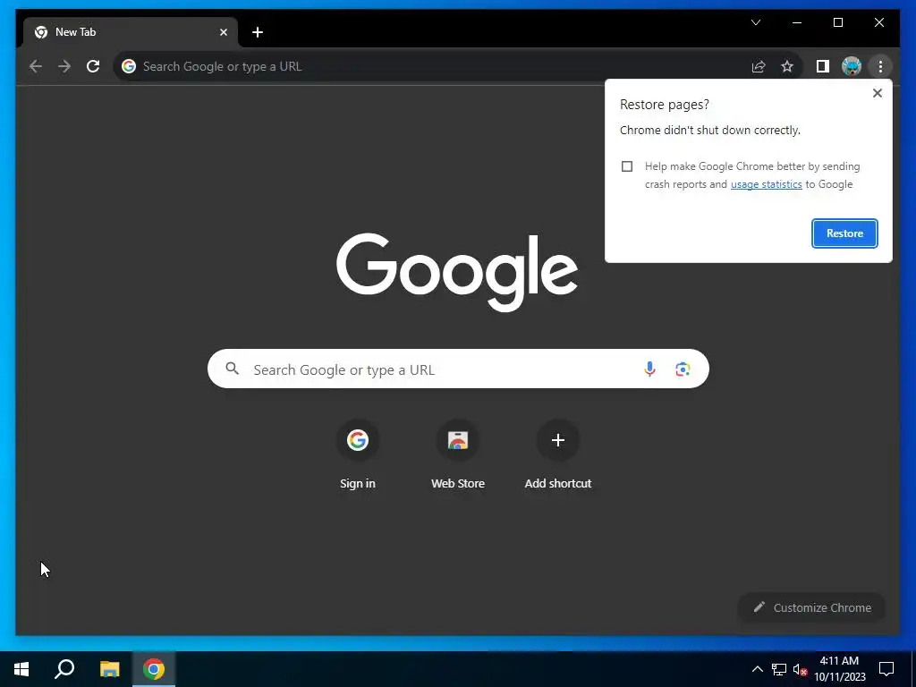The image size is (916, 687).
Task: Open File Explorer from the taskbar
Action: tap(109, 669)
